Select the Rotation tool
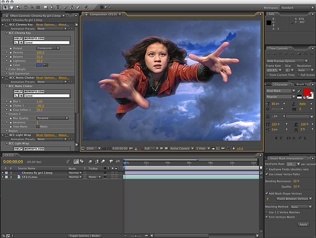The width and height of the screenshot is (316, 238). pyautogui.click(x=26, y=7)
